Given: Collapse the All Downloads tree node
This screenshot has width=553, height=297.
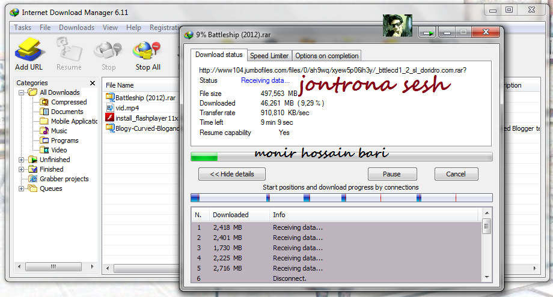Looking at the screenshot, I should (21, 92).
